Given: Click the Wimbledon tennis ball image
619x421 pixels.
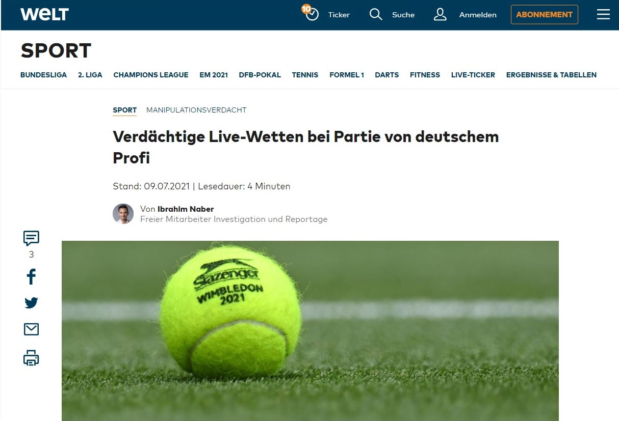Looking at the screenshot, I should coord(310,331).
